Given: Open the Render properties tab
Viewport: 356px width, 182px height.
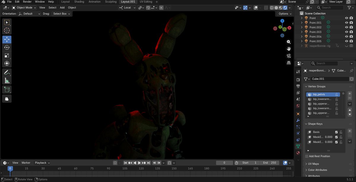Looking at the screenshot, I should pyautogui.click(x=298, y=80).
